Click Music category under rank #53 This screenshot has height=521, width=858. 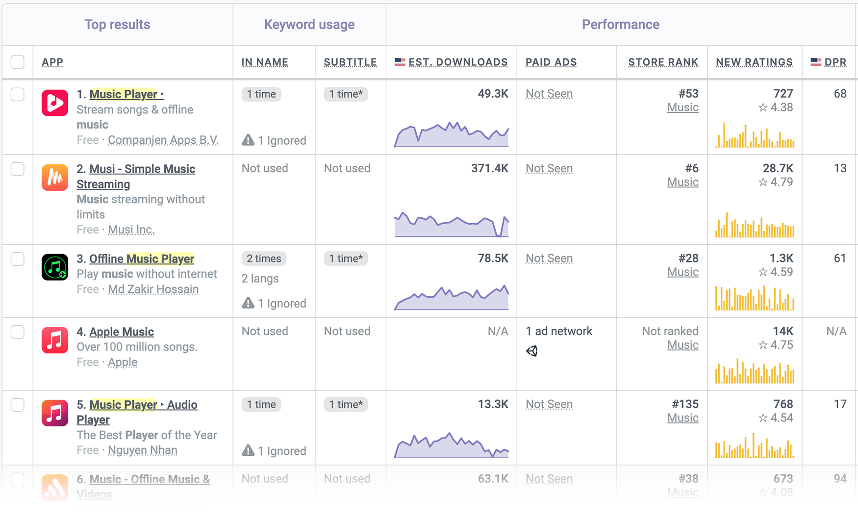pos(683,107)
